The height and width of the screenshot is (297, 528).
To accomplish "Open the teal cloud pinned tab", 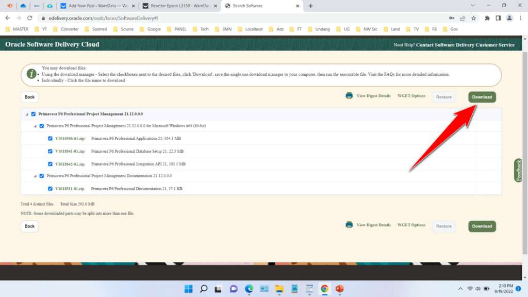I will (50, 6).
